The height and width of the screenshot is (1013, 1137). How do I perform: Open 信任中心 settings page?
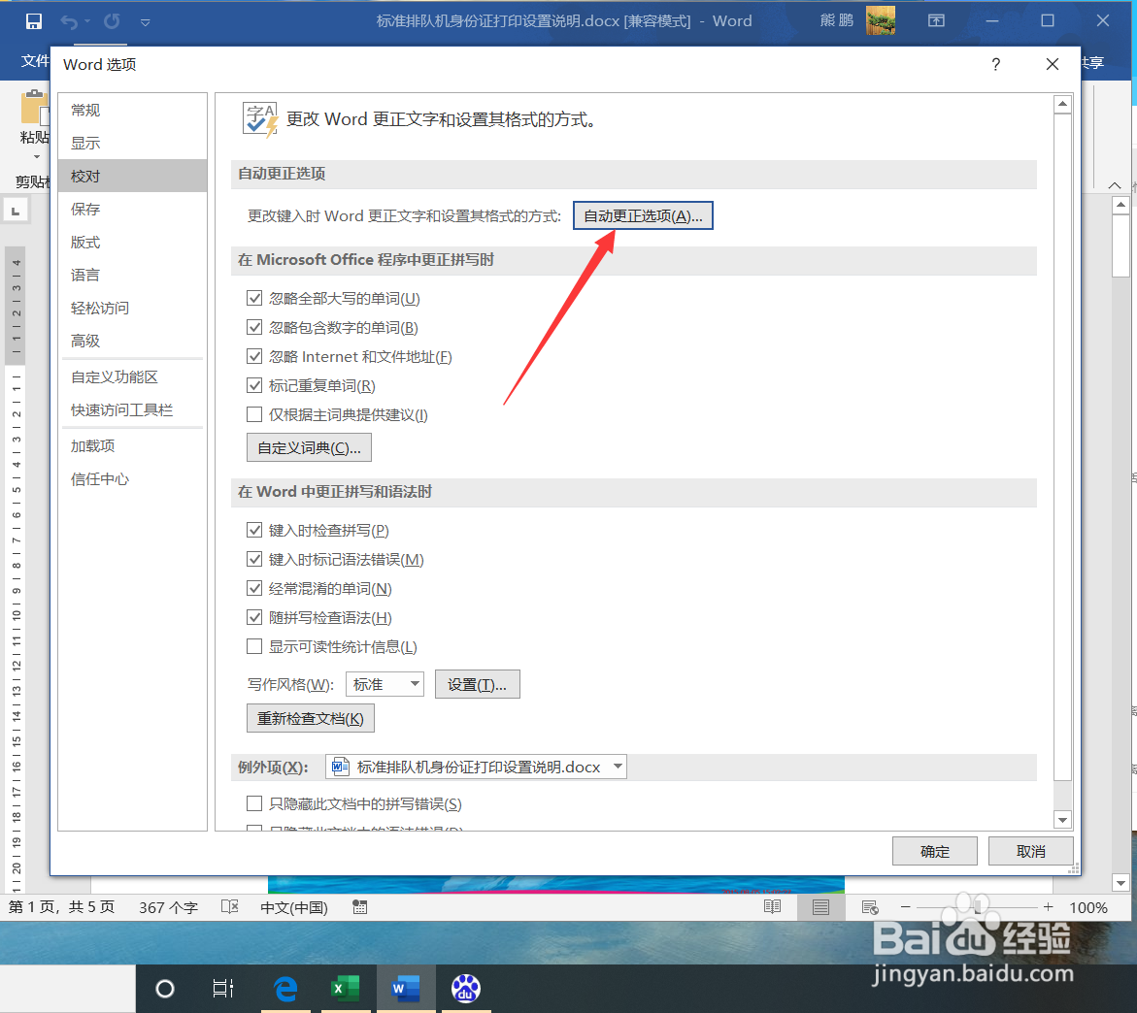pyautogui.click(x=133, y=479)
